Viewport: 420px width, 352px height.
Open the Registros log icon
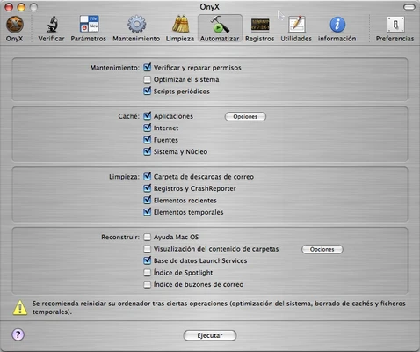(x=260, y=25)
